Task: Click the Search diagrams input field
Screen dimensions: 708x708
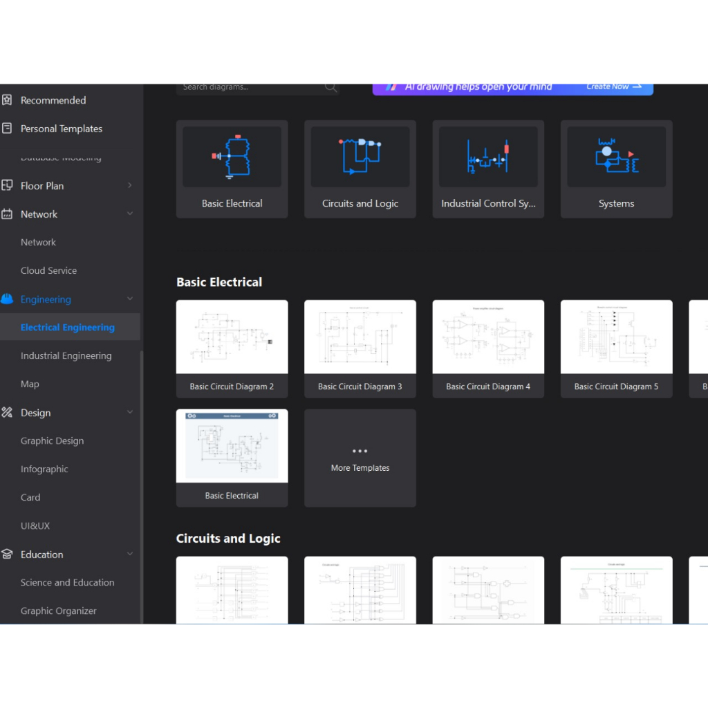Action: pyautogui.click(x=249, y=88)
